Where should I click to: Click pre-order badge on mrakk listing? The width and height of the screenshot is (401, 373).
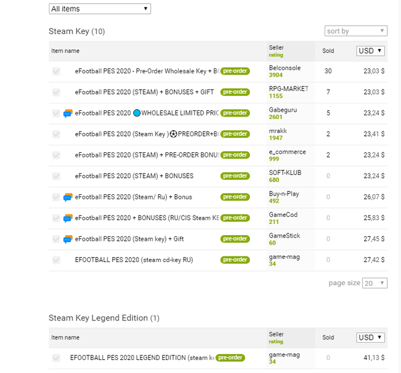[x=235, y=134]
